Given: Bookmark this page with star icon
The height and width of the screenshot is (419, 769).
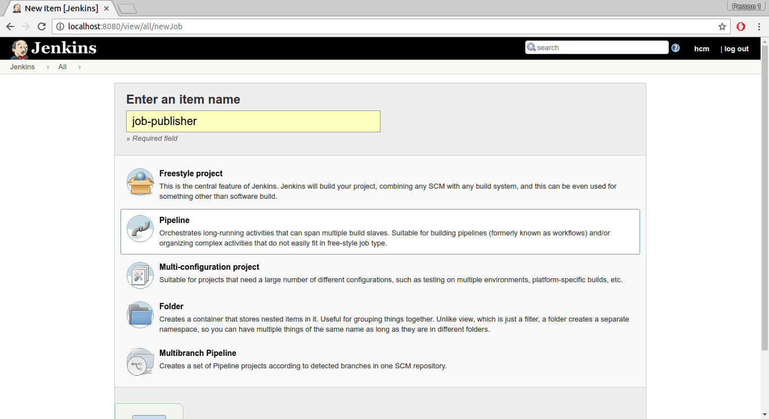Looking at the screenshot, I should (722, 26).
